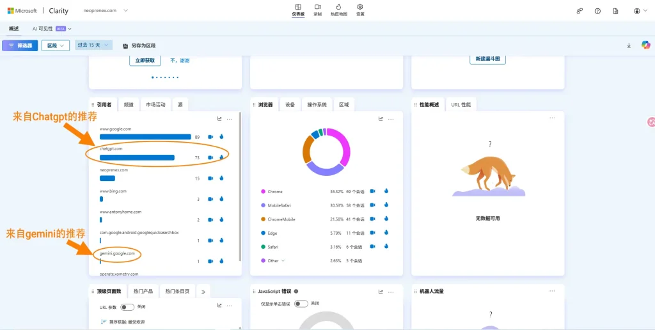View recordings for www.google.com referrer

click(x=210, y=137)
